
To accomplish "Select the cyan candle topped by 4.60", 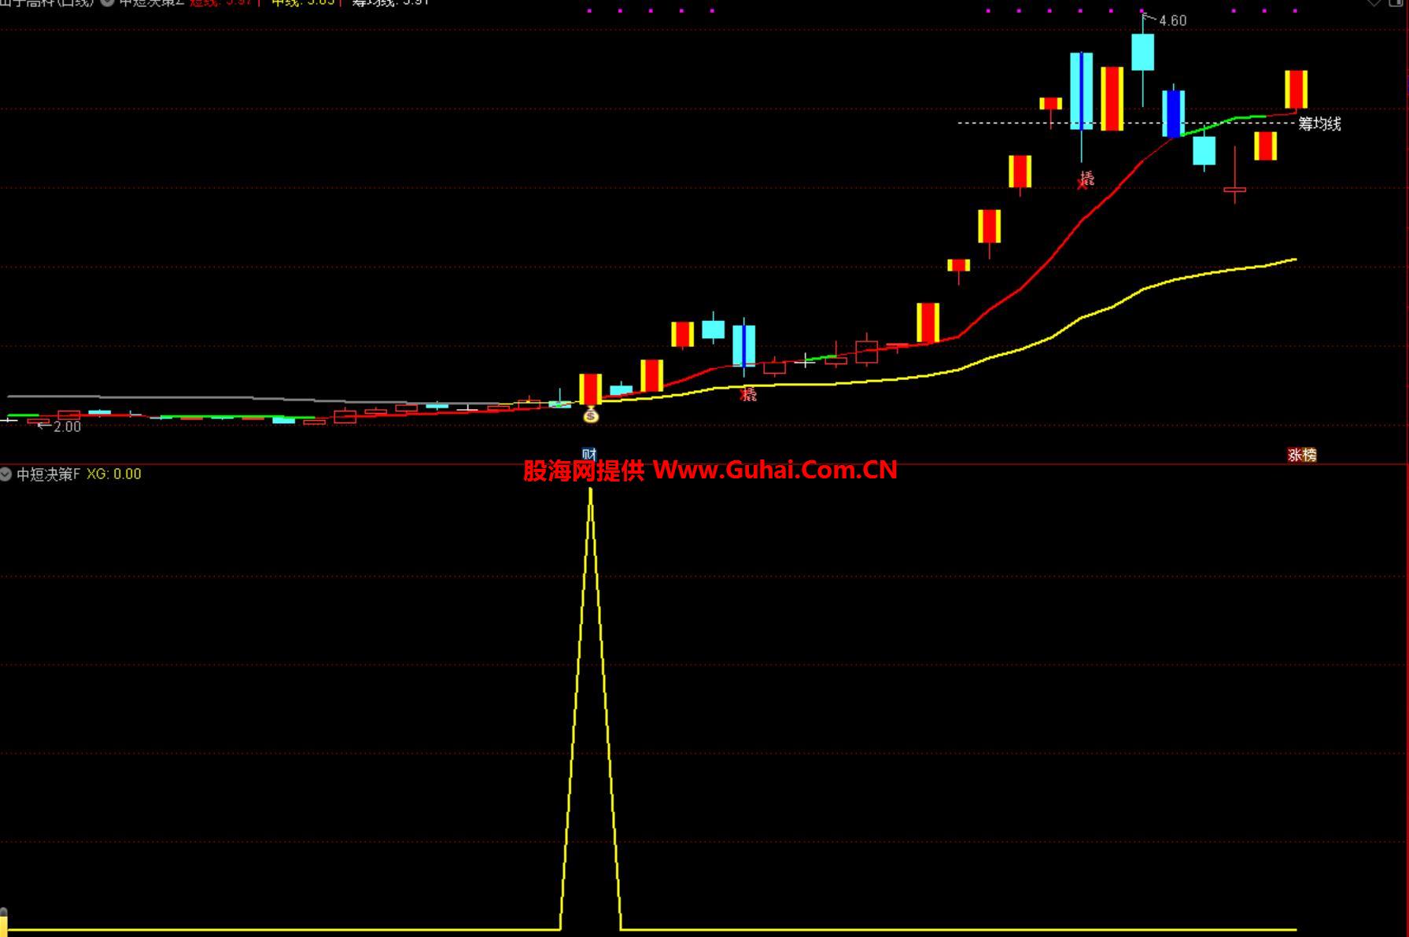I will click(x=1143, y=52).
